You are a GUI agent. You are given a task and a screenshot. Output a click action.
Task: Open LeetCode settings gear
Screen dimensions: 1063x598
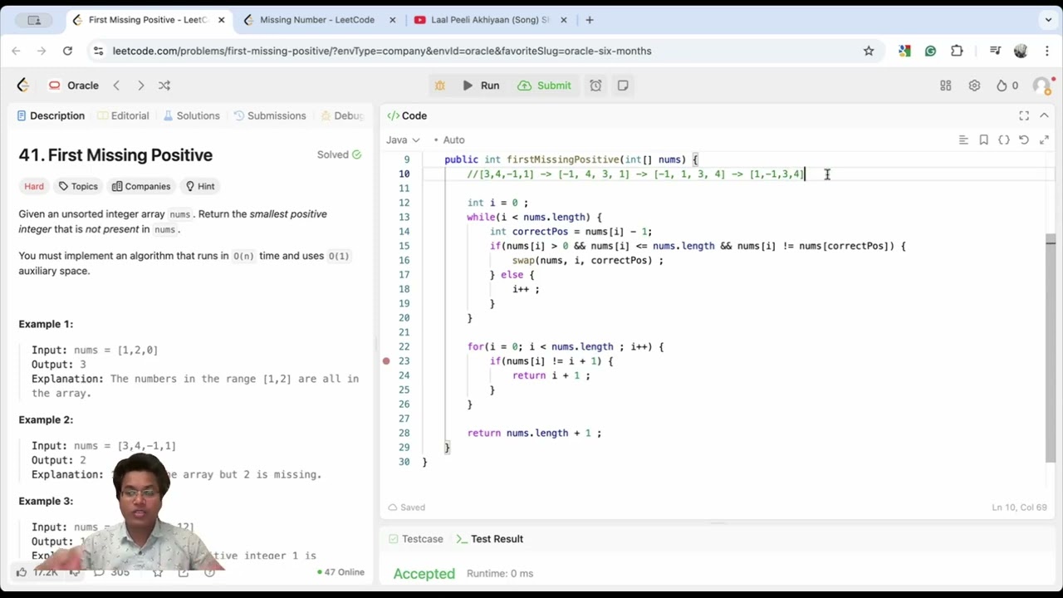974,86
